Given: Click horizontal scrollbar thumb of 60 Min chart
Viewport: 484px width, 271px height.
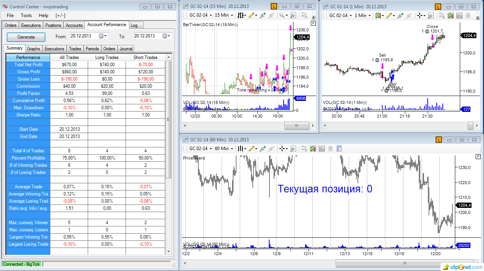Looking at the screenshot, I should tap(405, 263).
